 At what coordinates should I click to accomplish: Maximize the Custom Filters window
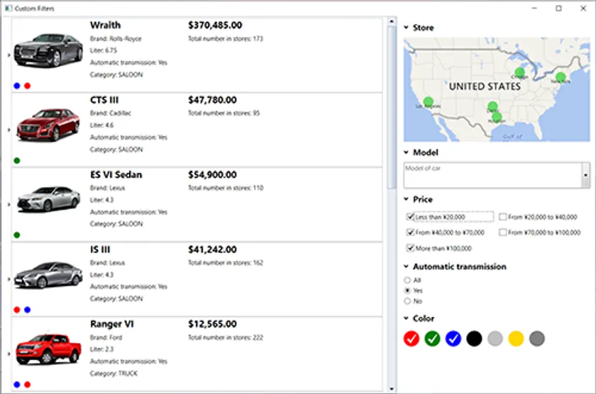(558, 8)
